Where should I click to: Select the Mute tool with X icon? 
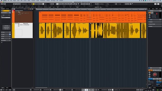pos(67,4)
